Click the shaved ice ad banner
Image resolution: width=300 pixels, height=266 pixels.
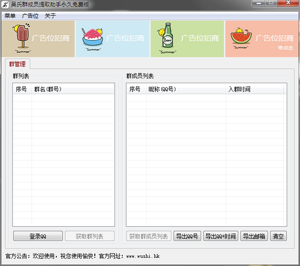click(x=113, y=39)
